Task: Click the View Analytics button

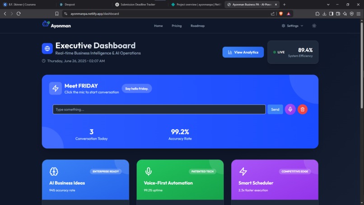Action: tap(243, 52)
